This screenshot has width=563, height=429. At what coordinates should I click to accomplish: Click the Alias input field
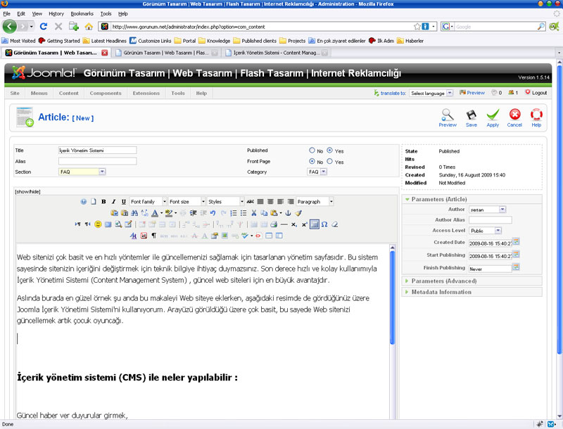click(97, 161)
